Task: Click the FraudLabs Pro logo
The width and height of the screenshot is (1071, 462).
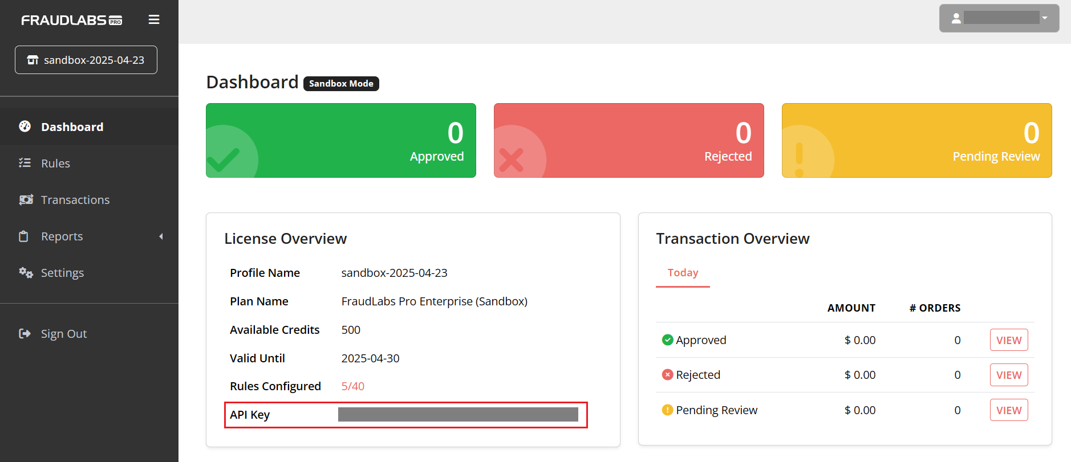Action: click(x=72, y=20)
